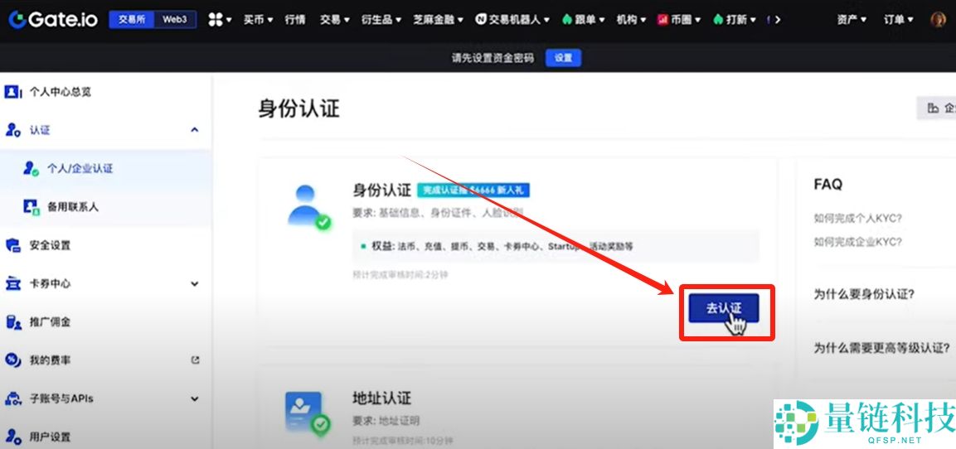956x449 pixels.
Task: Click the 去认证 button
Action: point(724,308)
